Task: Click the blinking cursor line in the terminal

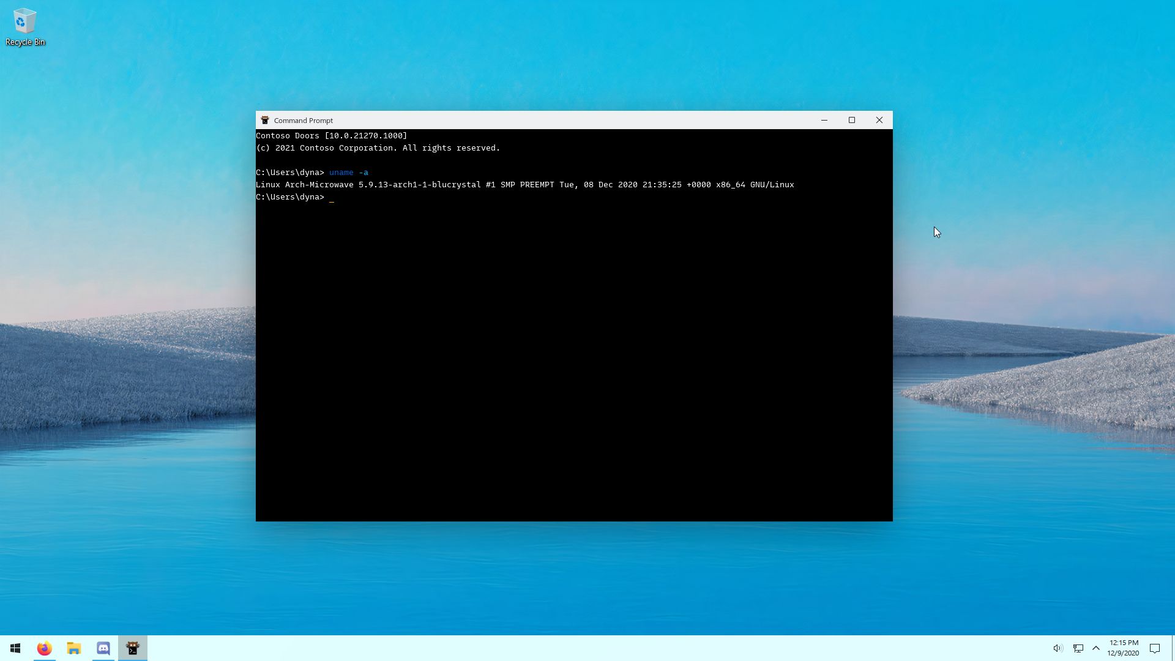Action: [x=332, y=197]
